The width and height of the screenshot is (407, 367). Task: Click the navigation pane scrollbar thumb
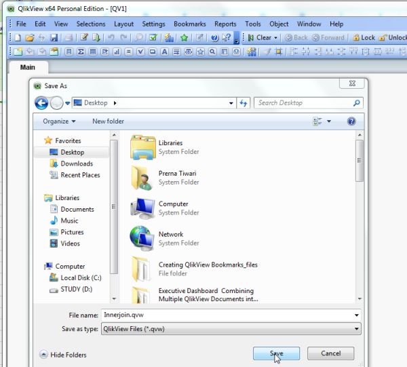pos(114,207)
